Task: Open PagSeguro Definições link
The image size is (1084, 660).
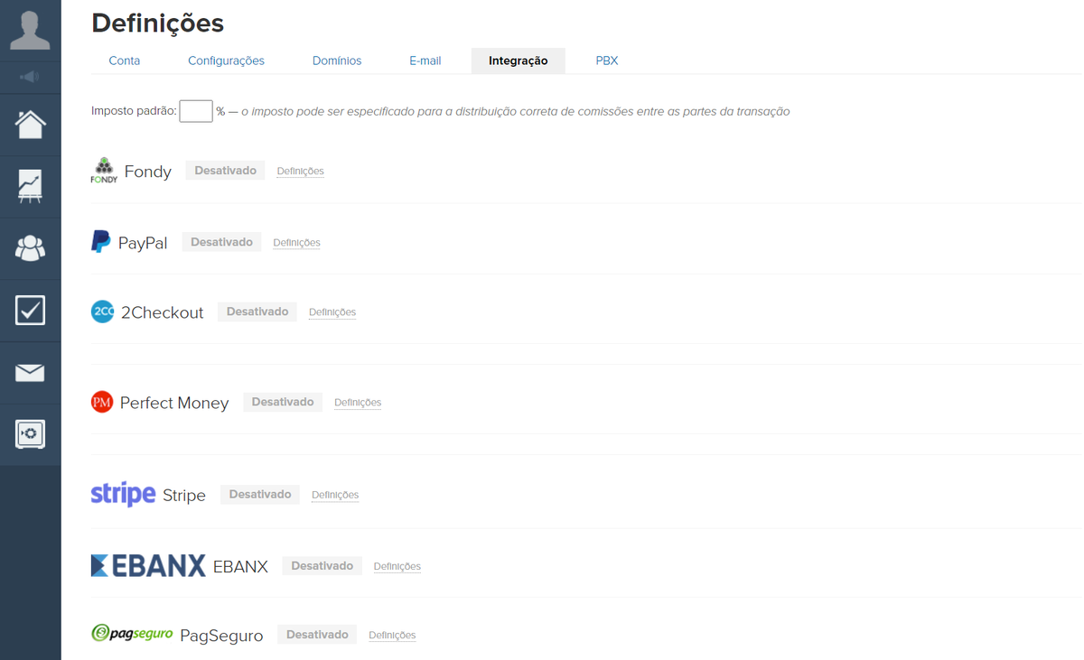Action: coord(392,635)
